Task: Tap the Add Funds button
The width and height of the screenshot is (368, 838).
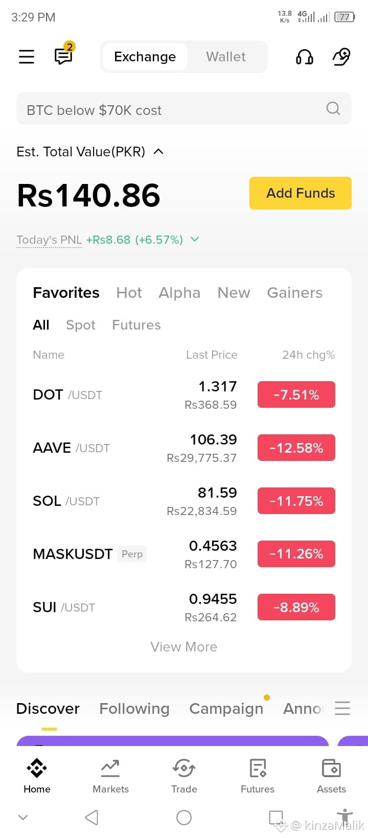Action: point(301,193)
